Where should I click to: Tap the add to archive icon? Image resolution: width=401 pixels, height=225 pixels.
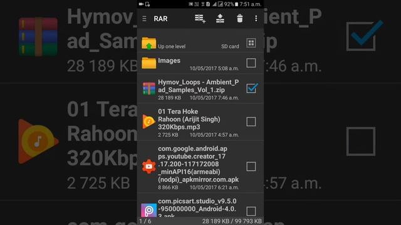pyautogui.click(x=200, y=19)
